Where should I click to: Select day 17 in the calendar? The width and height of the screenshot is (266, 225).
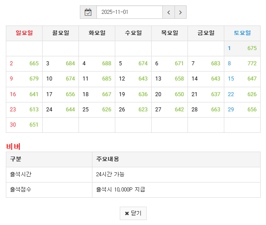[61, 94]
